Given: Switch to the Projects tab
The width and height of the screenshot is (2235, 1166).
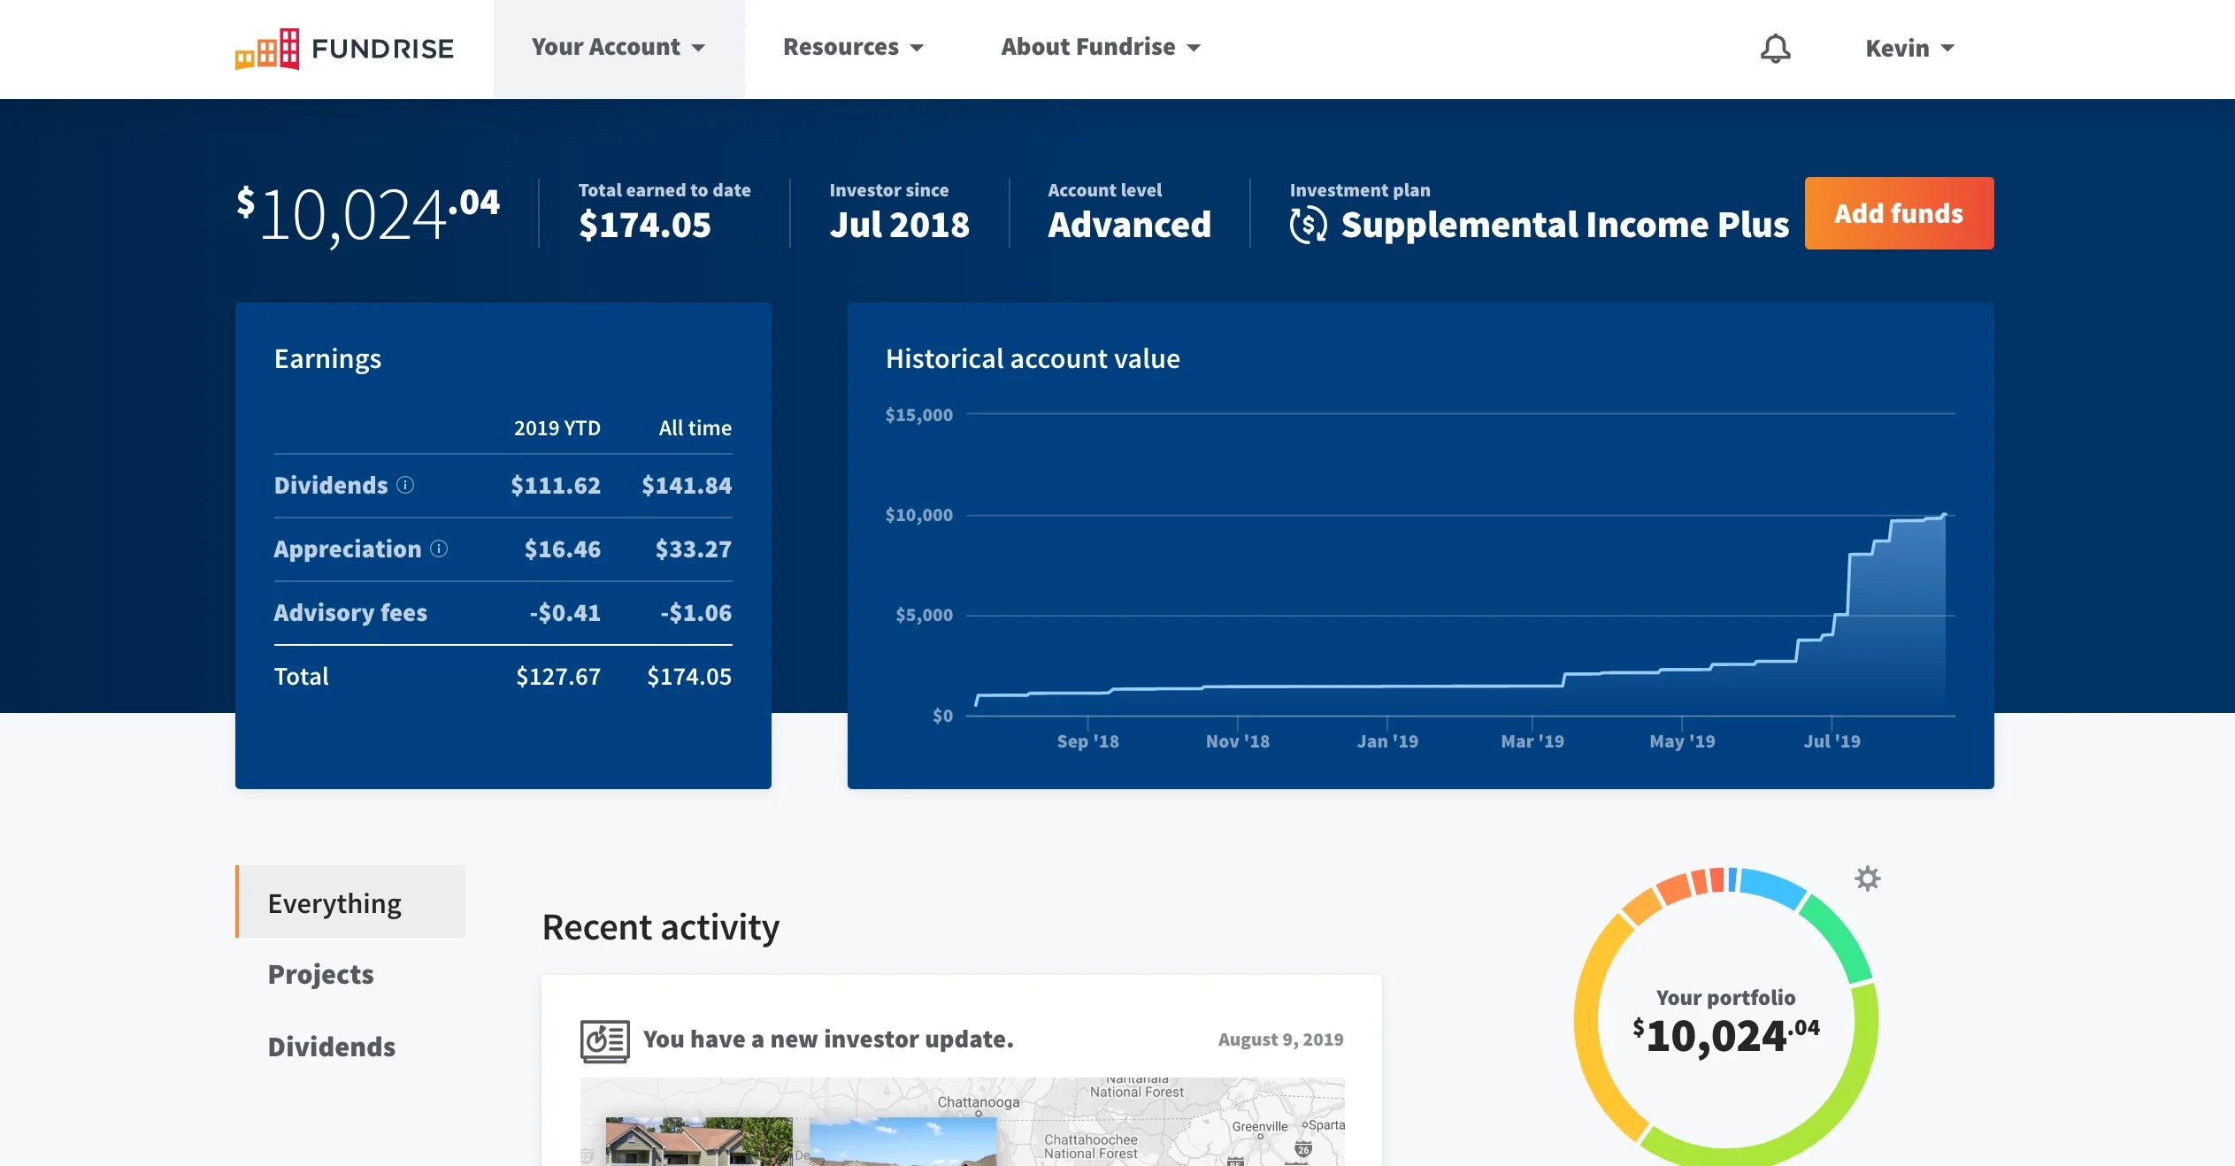Looking at the screenshot, I should click(x=320, y=974).
